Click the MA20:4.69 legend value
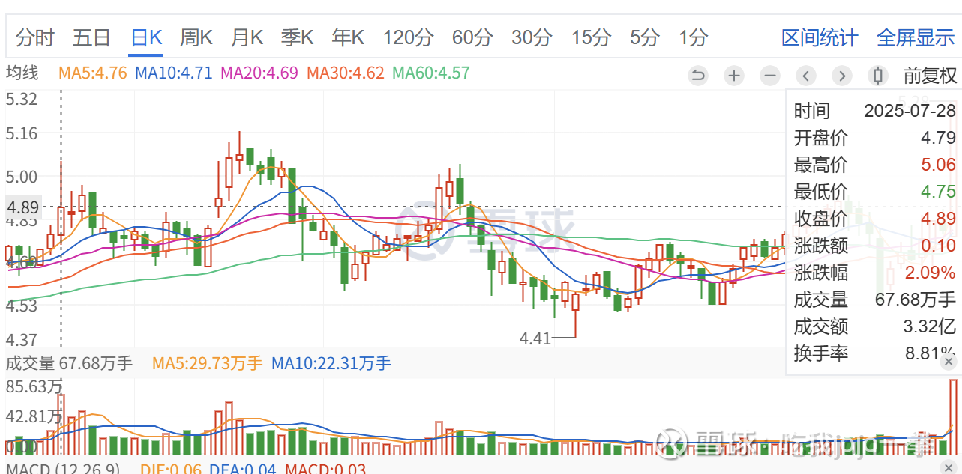The image size is (962, 474). (x=259, y=73)
